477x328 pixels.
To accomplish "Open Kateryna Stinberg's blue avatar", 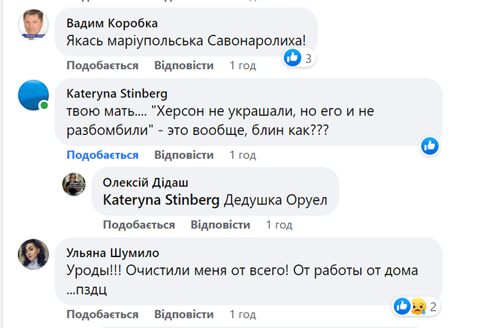I will pyautogui.click(x=33, y=95).
